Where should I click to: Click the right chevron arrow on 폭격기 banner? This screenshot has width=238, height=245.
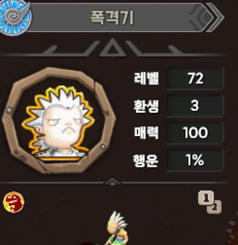coord(215,17)
